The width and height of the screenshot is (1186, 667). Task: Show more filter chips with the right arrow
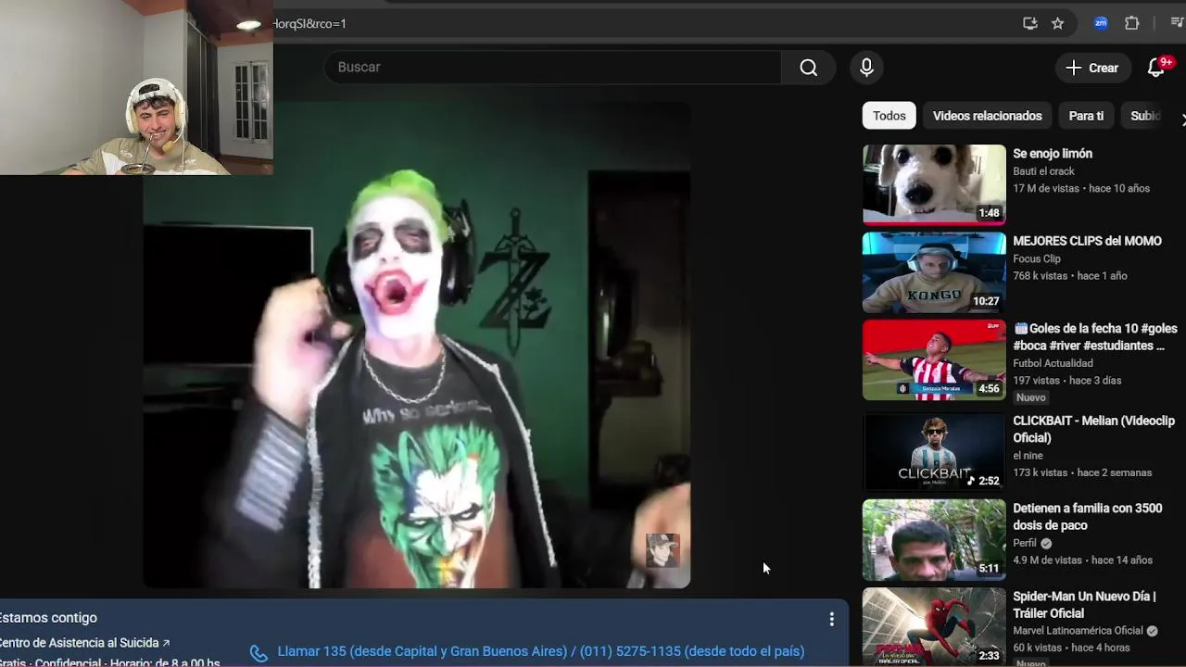[x=1181, y=118]
